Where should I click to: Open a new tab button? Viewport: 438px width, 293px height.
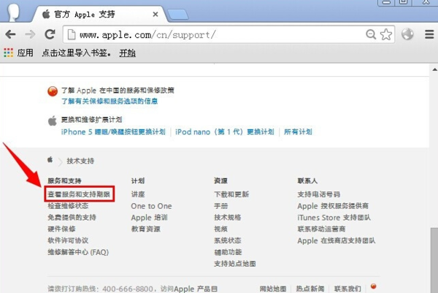(178, 15)
